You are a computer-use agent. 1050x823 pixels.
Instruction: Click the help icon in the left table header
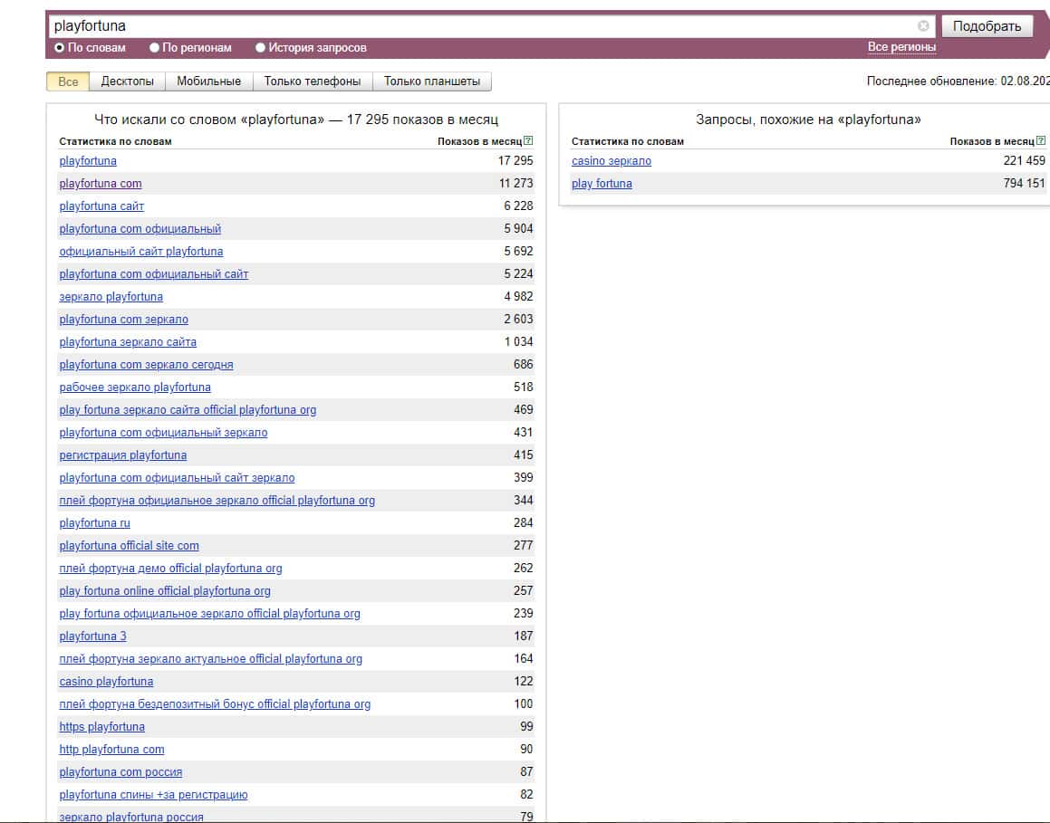click(528, 141)
